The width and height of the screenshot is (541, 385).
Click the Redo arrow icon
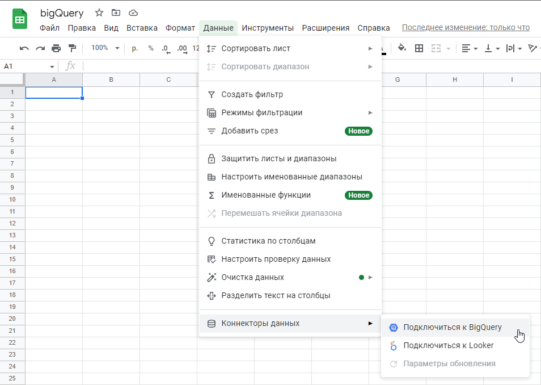coord(40,48)
